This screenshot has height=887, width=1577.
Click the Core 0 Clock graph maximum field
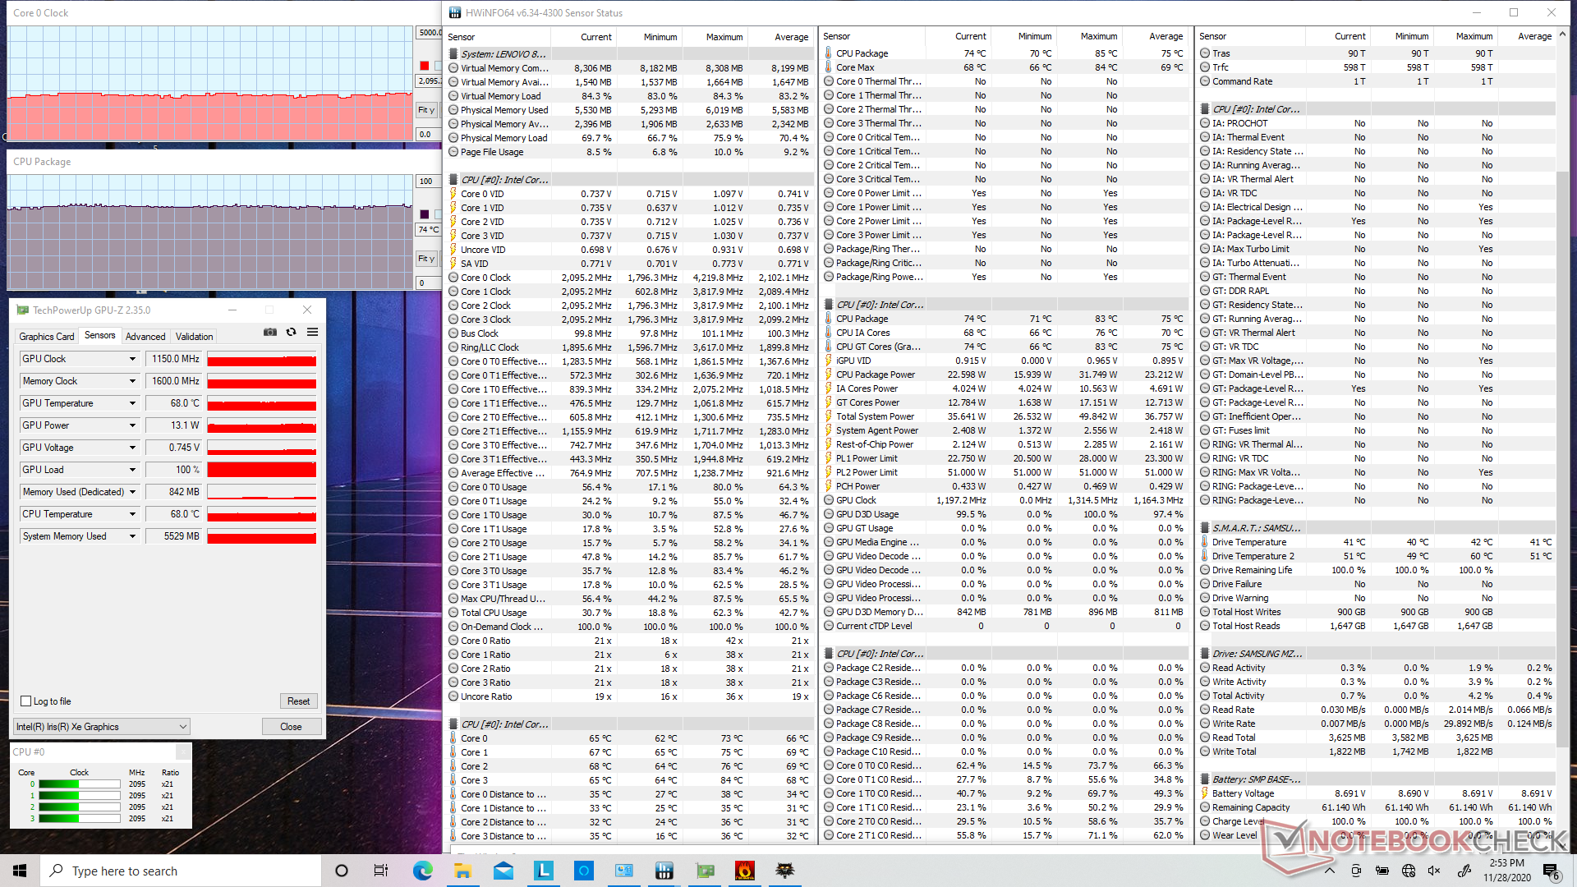429,33
